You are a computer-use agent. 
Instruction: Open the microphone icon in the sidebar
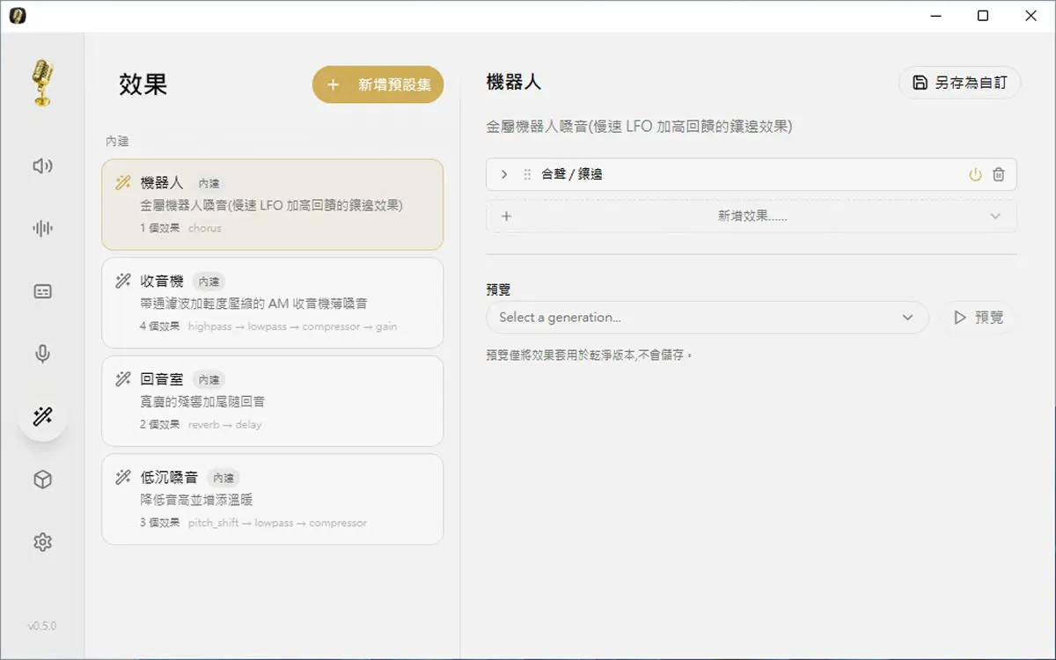point(42,354)
